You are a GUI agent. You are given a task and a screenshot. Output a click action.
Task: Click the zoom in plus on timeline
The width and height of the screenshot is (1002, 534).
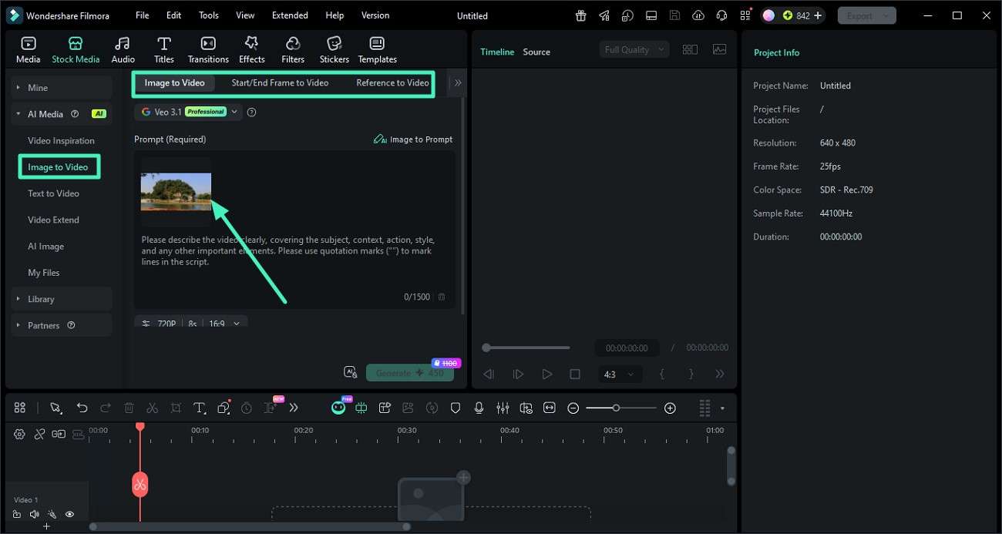point(670,408)
